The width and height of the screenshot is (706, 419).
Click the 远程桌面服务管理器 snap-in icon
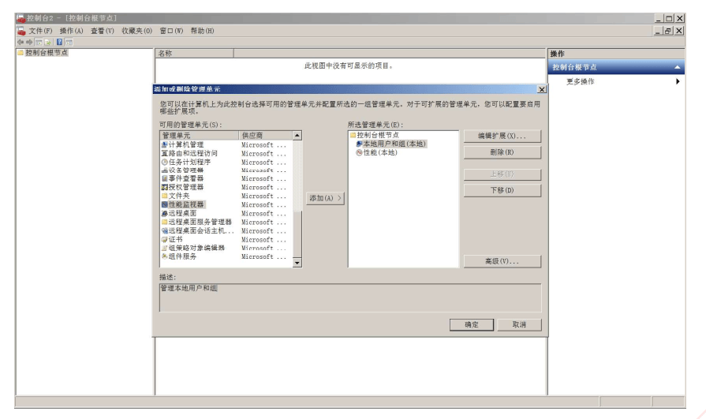[164, 222]
